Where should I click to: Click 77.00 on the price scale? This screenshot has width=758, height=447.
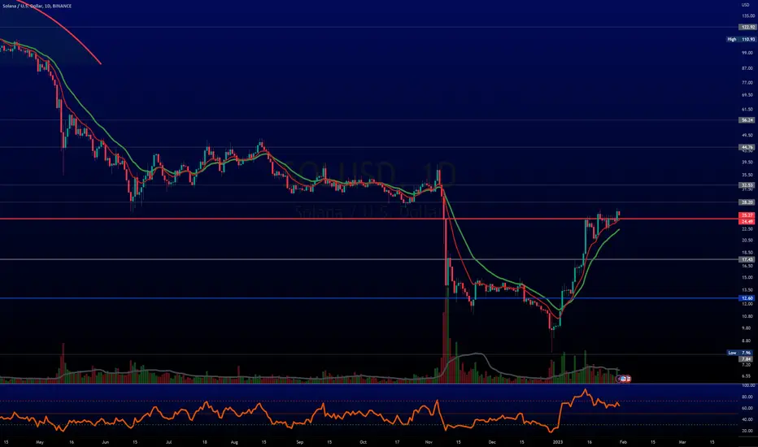click(748, 83)
